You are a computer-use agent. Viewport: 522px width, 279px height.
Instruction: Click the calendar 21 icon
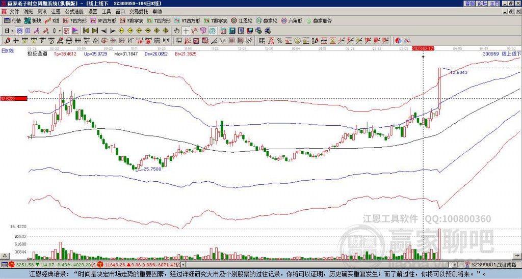223,31
